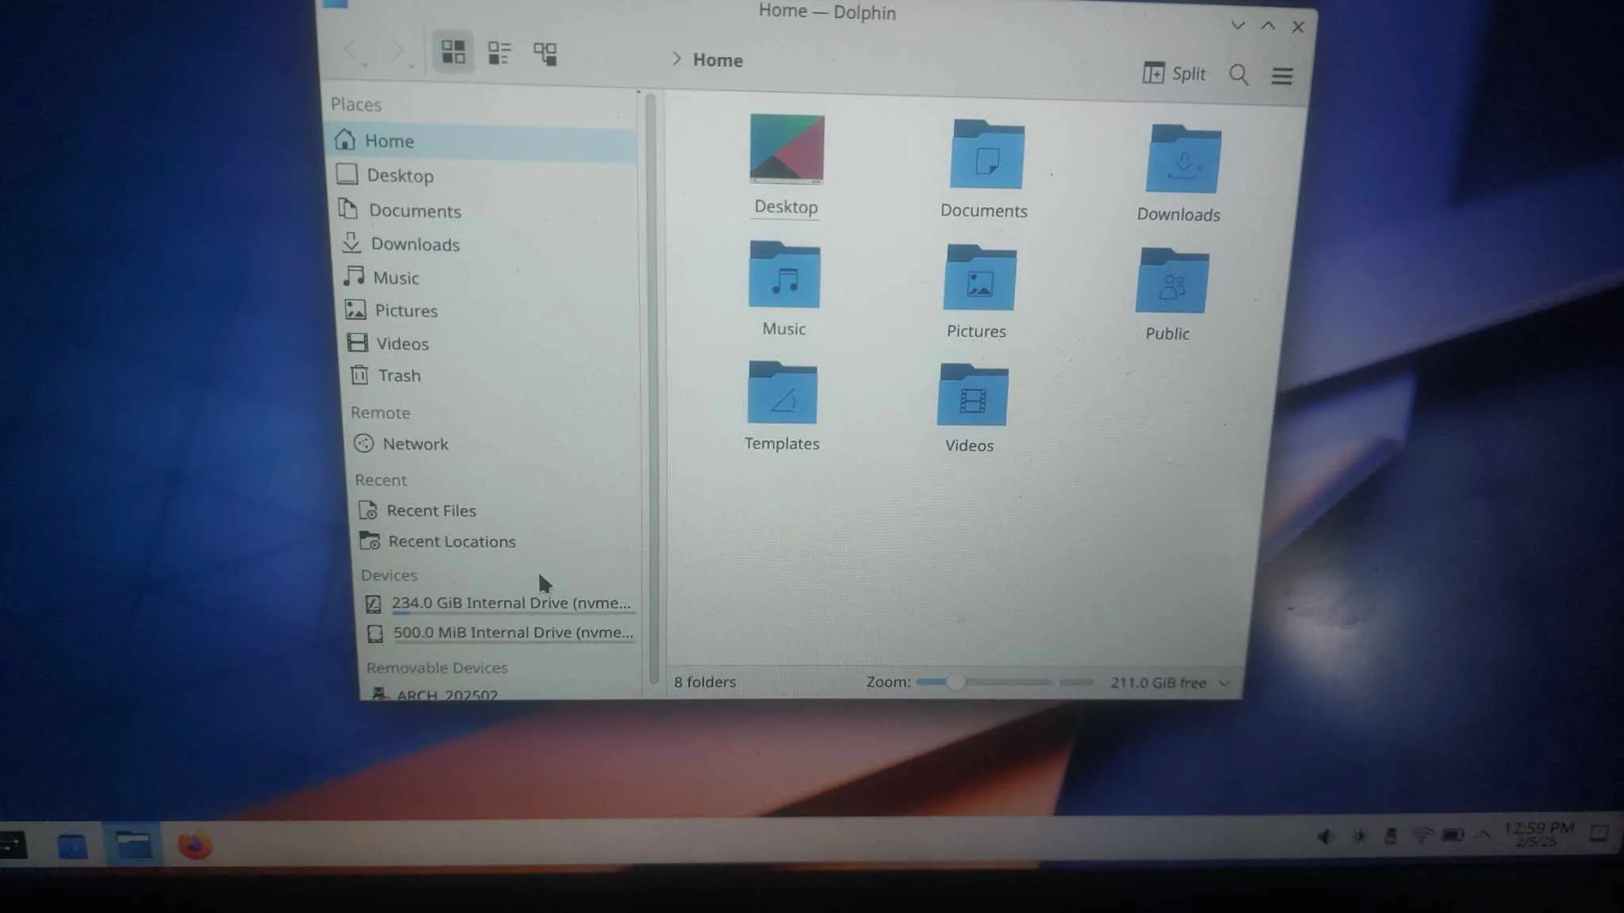Select the icons view mode

(x=453, y=51)
